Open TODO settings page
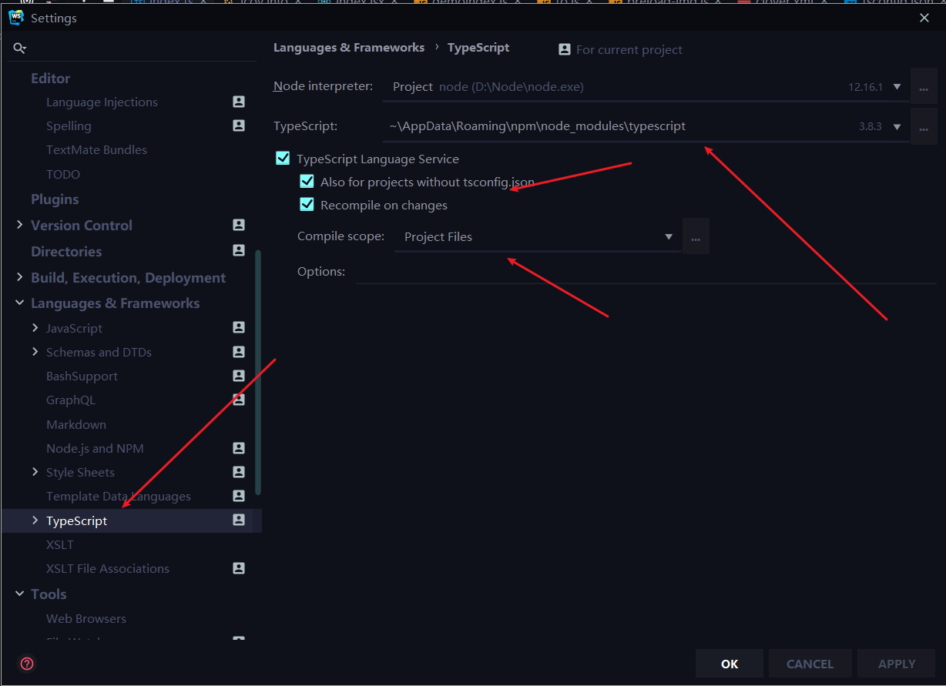 [63, 174]
